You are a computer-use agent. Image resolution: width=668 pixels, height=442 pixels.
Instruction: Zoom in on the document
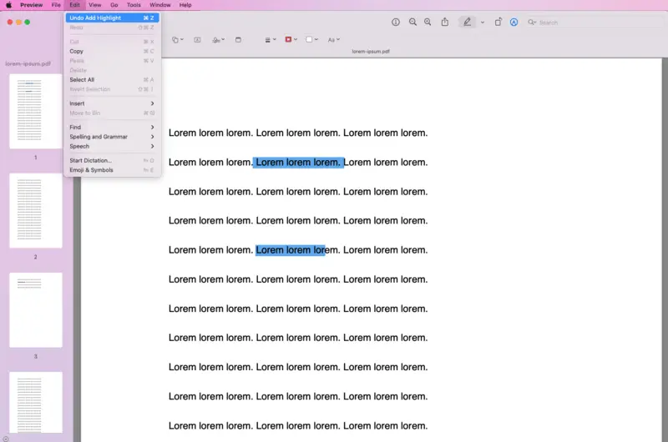(428, 23)
